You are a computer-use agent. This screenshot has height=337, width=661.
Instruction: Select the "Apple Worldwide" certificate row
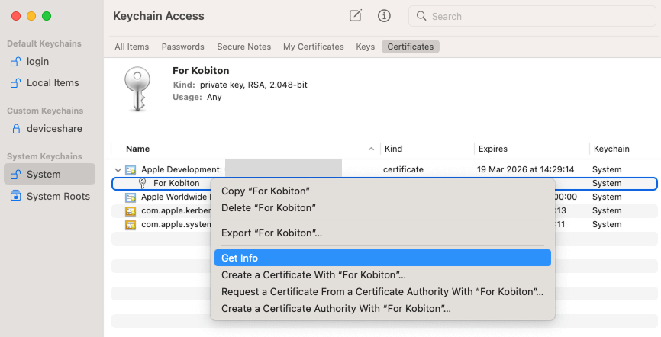click(x=385, y=197)
